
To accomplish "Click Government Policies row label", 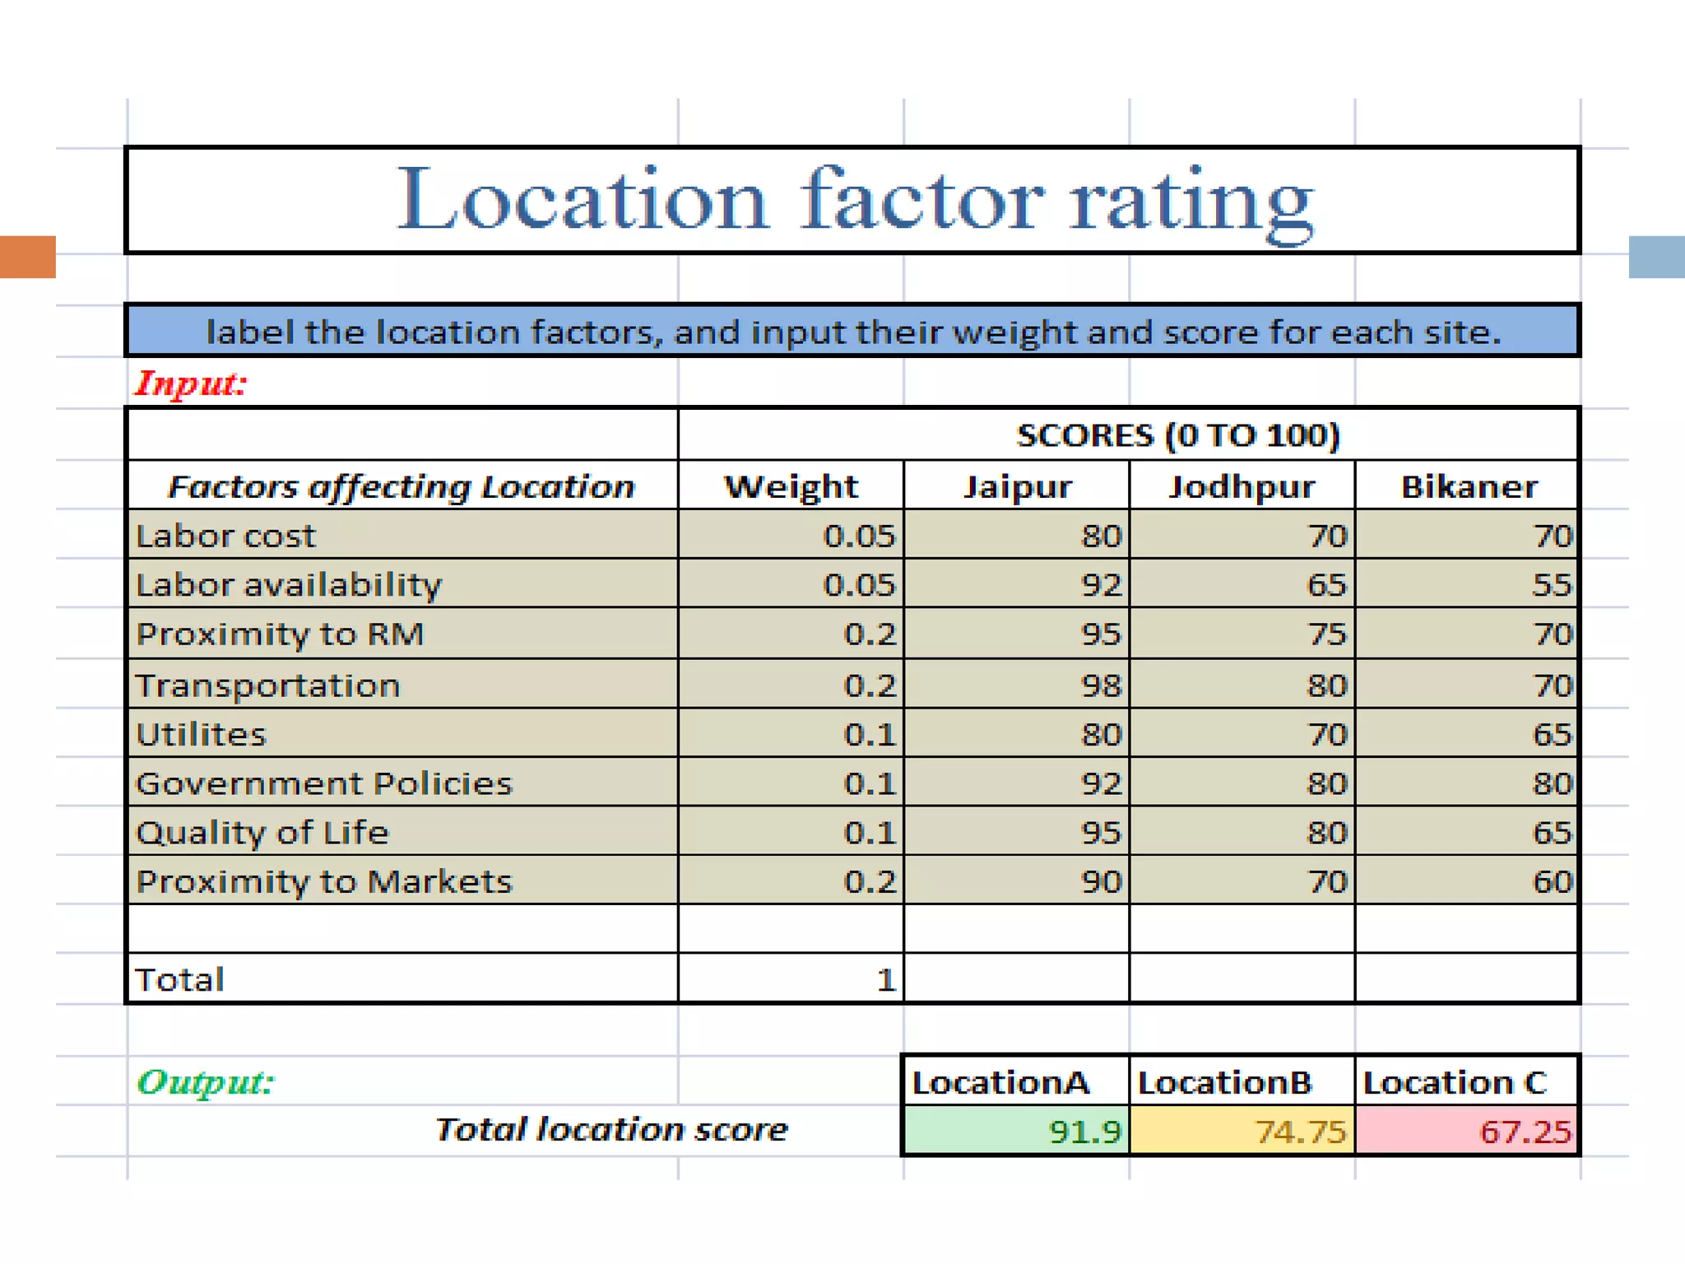I will 402,783.
